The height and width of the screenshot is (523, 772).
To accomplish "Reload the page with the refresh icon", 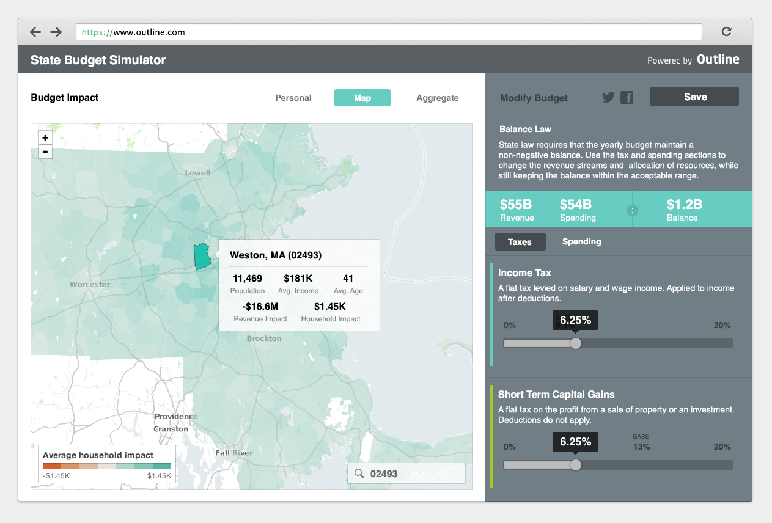I will click(x=727, y=32).
